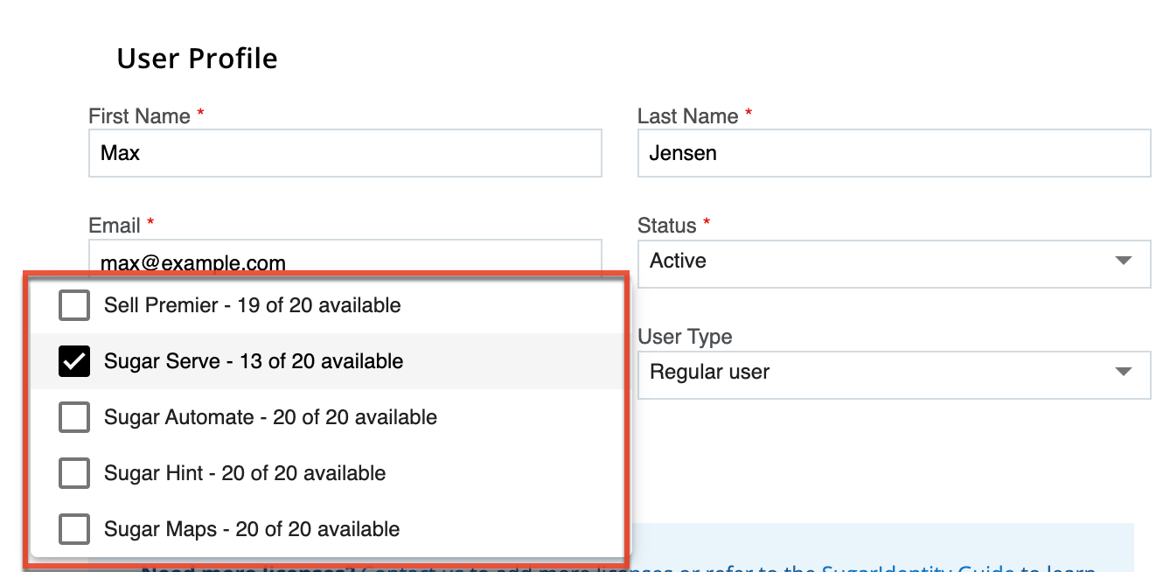Uncheck the Sugar Serve license
This screenshot has width=1163, height=572.
[73, 361]
